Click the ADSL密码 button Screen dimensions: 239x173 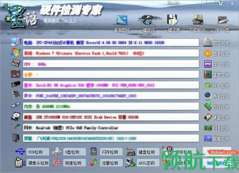click(148, 163)
